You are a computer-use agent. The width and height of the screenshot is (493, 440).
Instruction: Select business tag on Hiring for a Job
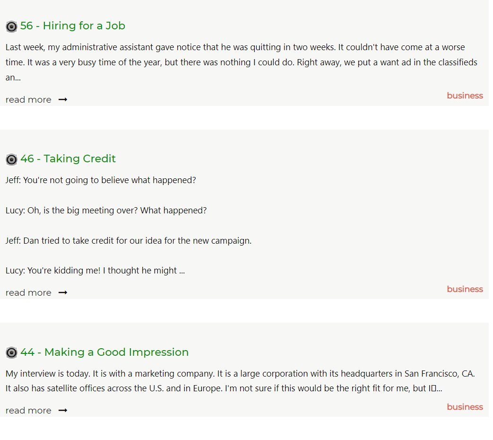[x=465, y=96]
